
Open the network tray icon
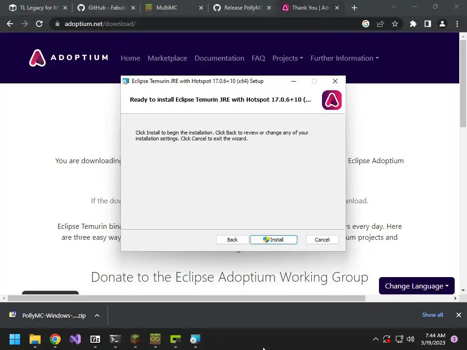(399, 339)
